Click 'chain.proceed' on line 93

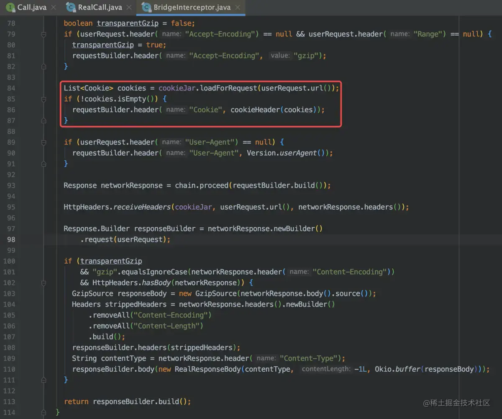point(202,185)
